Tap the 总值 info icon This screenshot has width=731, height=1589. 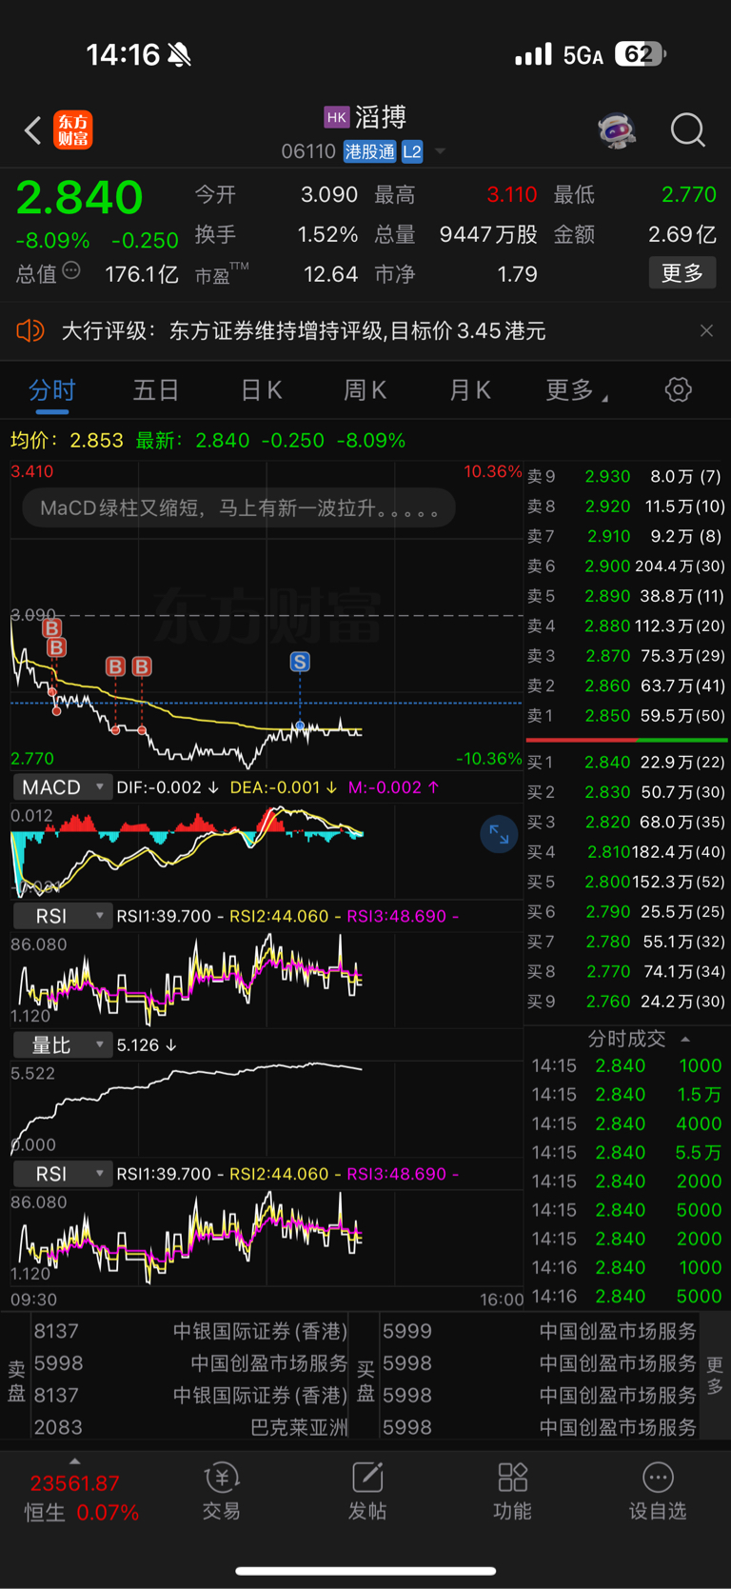click(71, 272)
